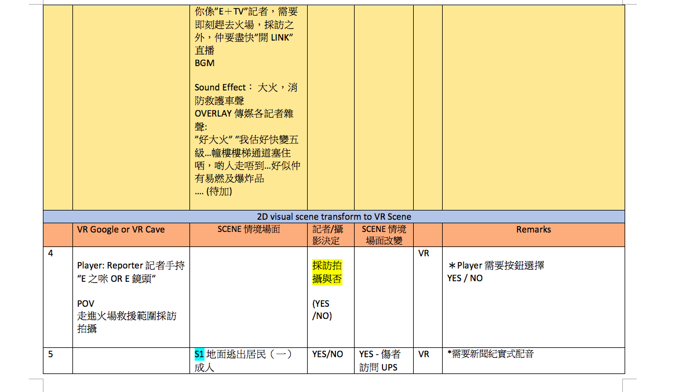This screenshot has width=675, height=392.
Task: Select the row number 4 cell
Action: pyautogui.click(x=51, y=253)
